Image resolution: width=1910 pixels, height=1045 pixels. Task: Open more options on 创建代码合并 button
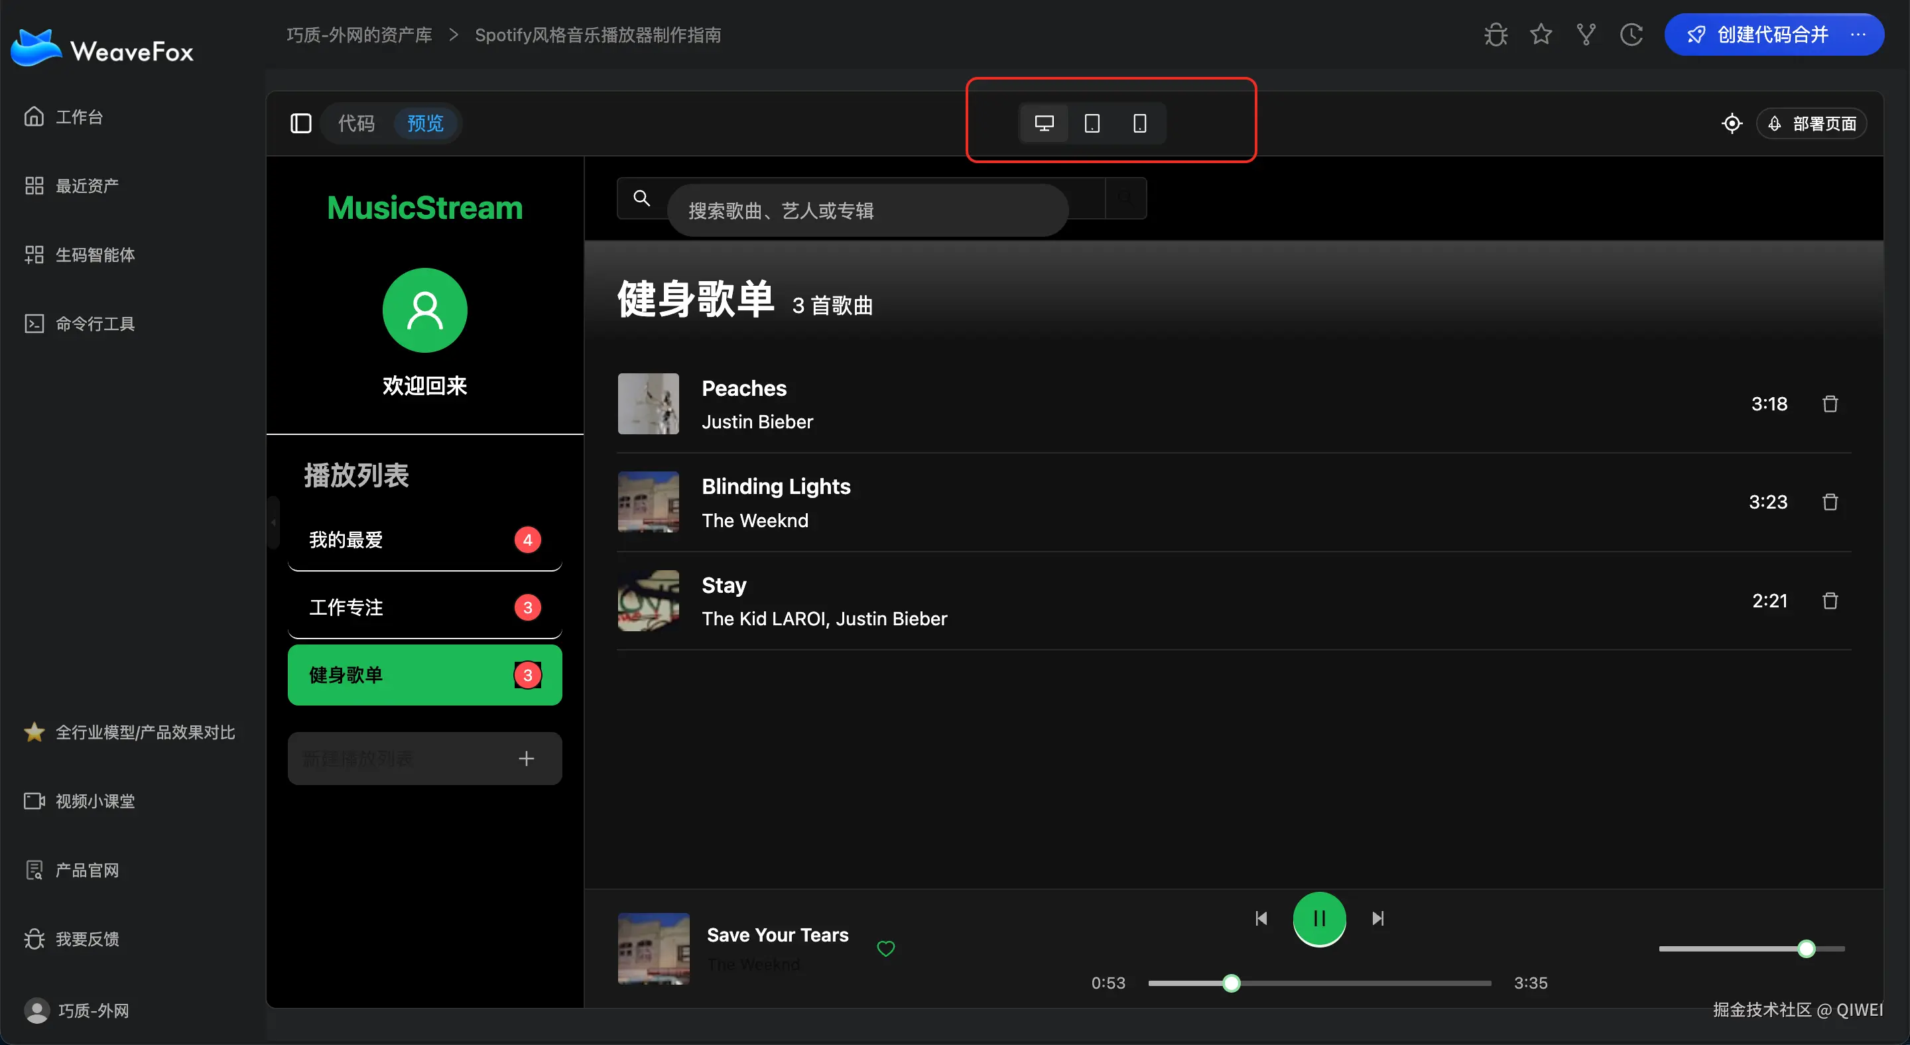[1858, 34]
